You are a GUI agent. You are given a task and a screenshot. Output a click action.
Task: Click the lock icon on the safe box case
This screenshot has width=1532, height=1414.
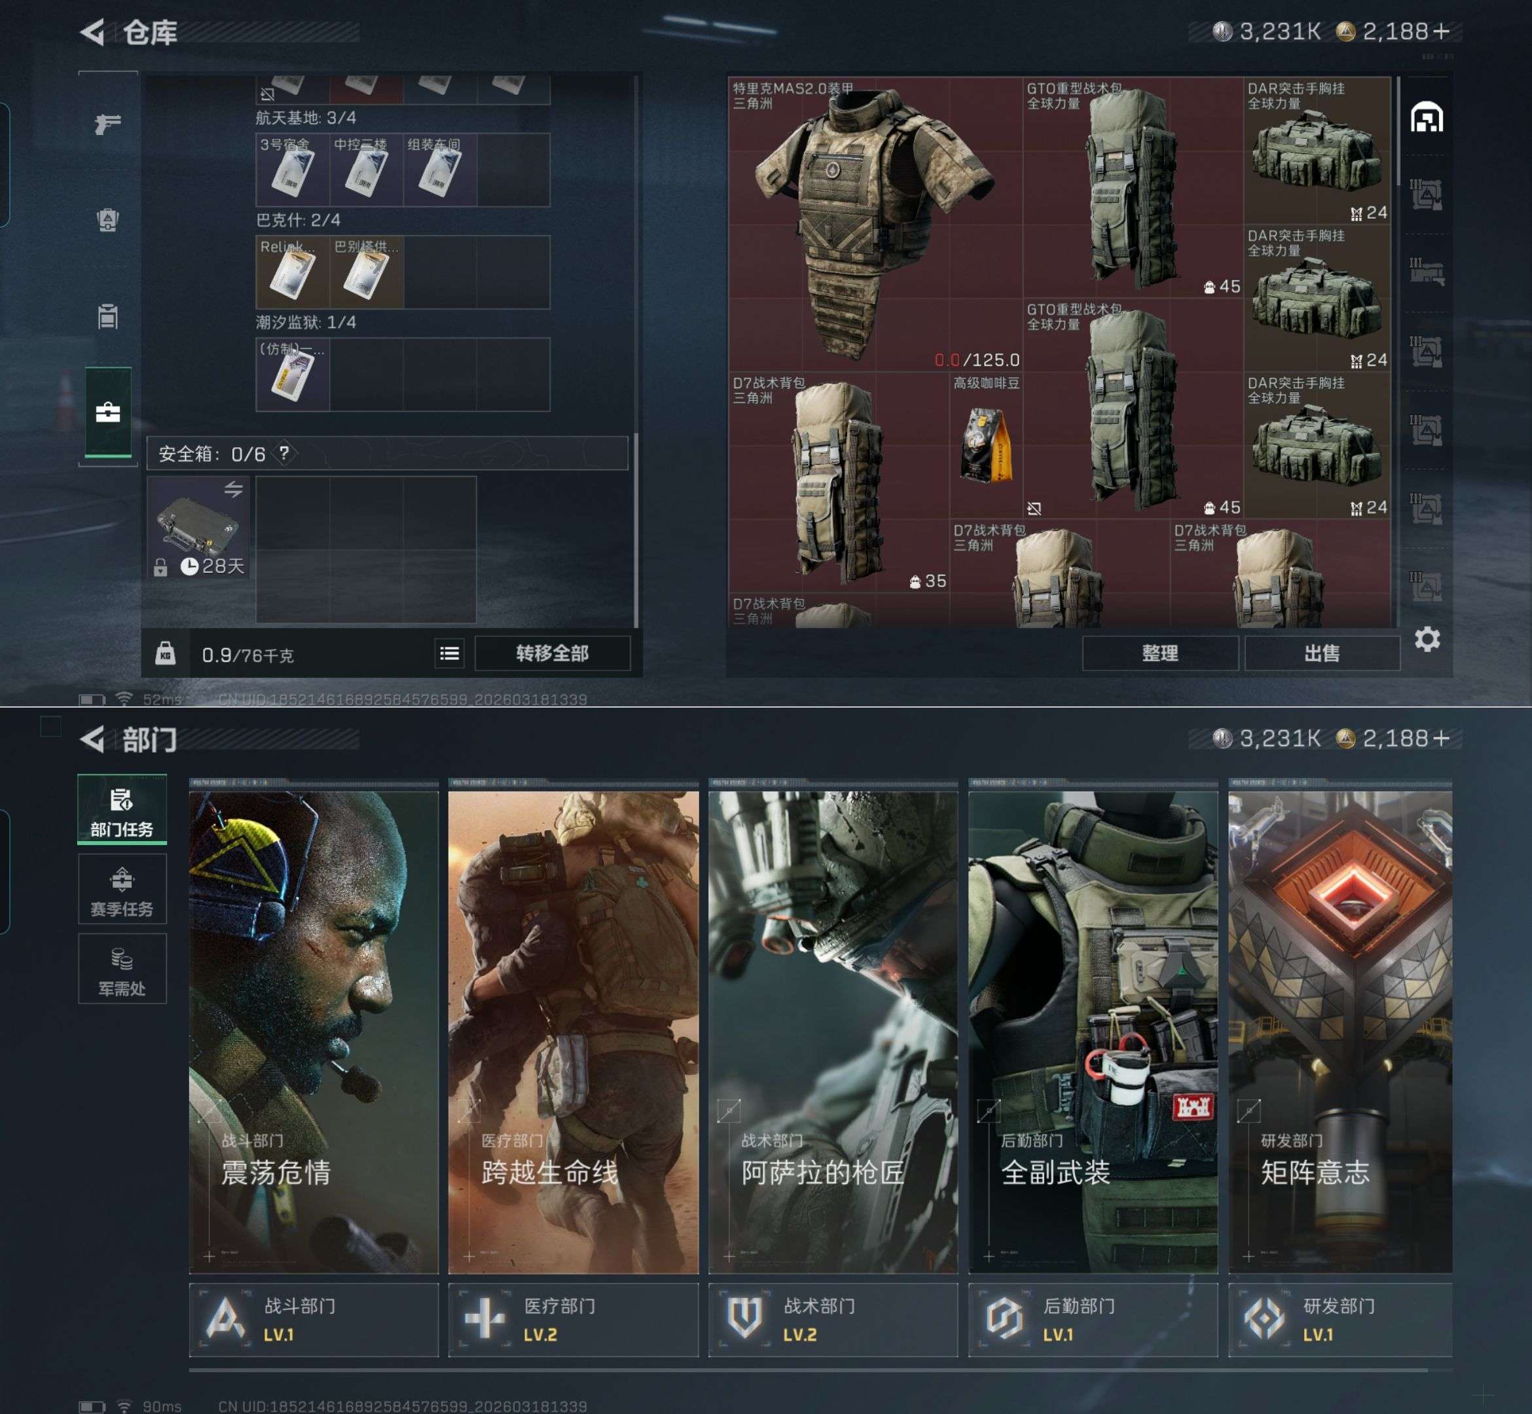(x=160, y=567)
